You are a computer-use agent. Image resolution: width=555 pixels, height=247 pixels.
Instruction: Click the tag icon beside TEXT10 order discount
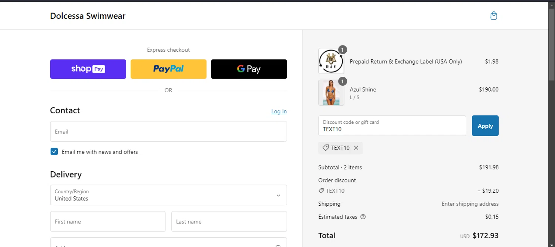[321, 191]
